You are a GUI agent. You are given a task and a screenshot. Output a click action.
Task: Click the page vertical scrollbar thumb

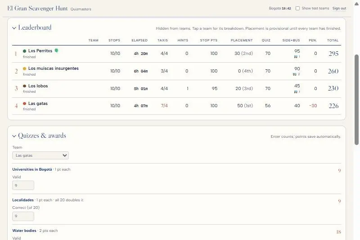356,100
